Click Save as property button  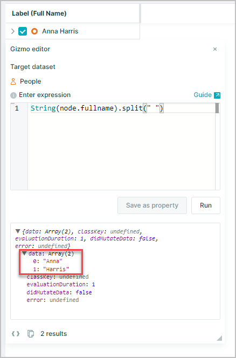click(152, 205)
